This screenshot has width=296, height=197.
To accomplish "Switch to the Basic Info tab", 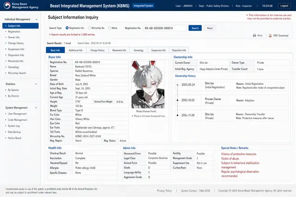I will 55,50.
